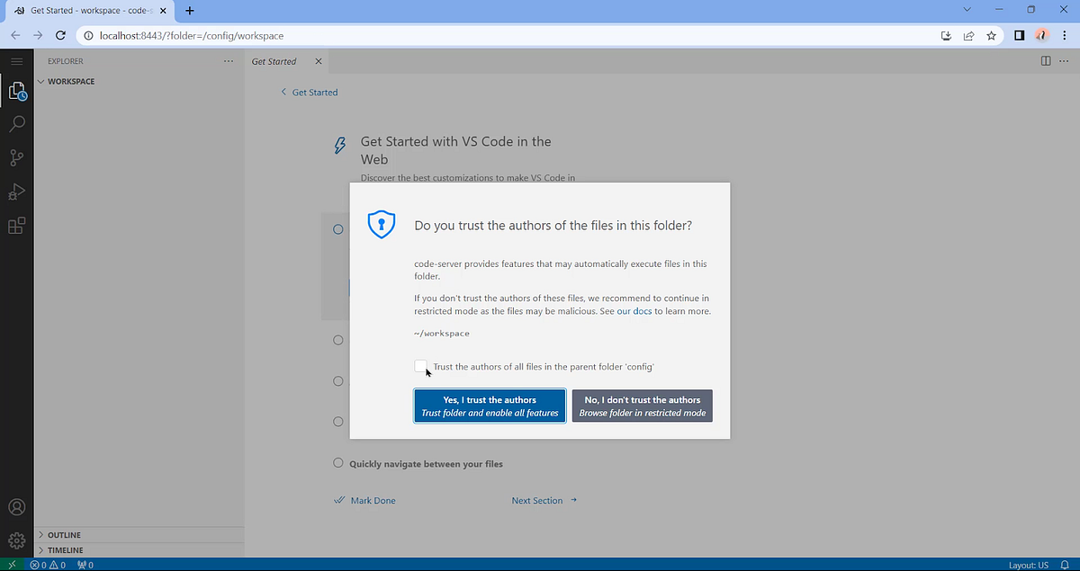Open the 'our docs' link
Viewport: 1080px width, 571px height.
point(634,310)
